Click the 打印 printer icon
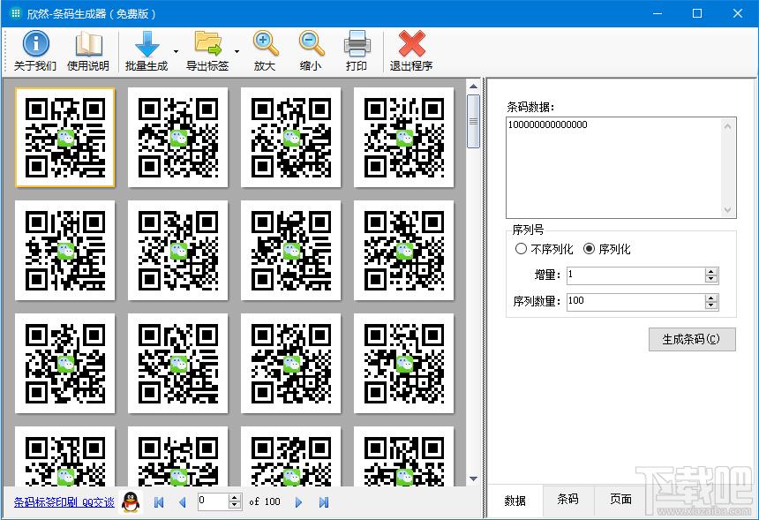 [x=357, y=44]
